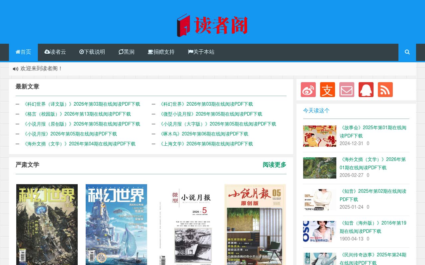
Task: Open 《海外文摘（文学）》2026年第01期 sidebar link
Action: point(373,164)
